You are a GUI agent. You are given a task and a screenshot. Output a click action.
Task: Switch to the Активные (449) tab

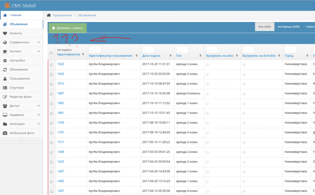click(x=288, y=27)
